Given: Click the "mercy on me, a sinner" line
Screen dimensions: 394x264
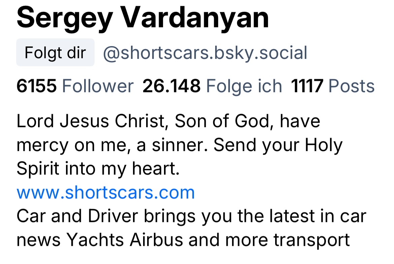Looking at the screenshot, I should point(179,145).
